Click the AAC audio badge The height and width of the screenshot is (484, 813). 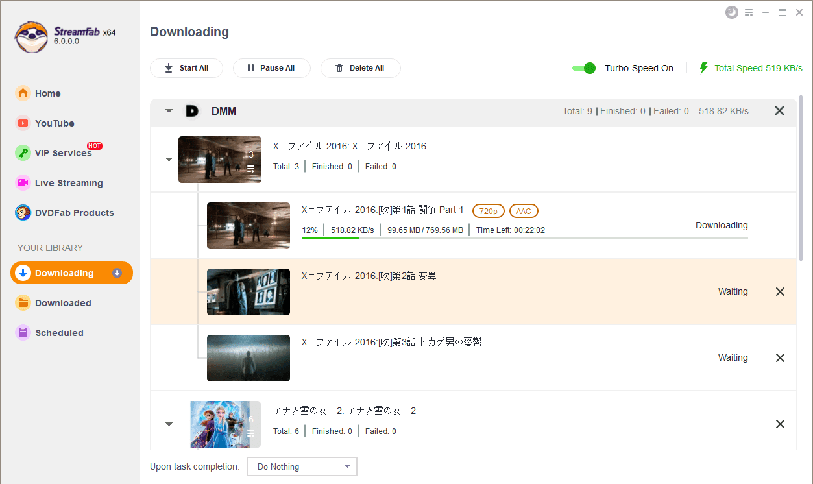point(524,211)
